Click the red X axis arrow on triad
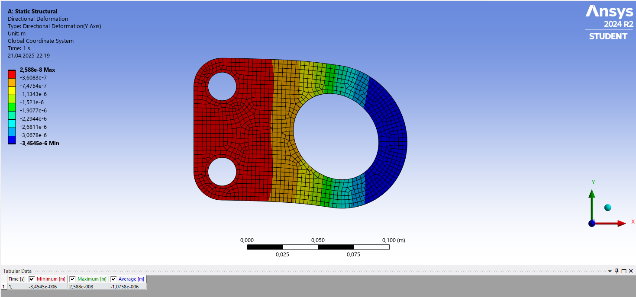 [610, 224]
